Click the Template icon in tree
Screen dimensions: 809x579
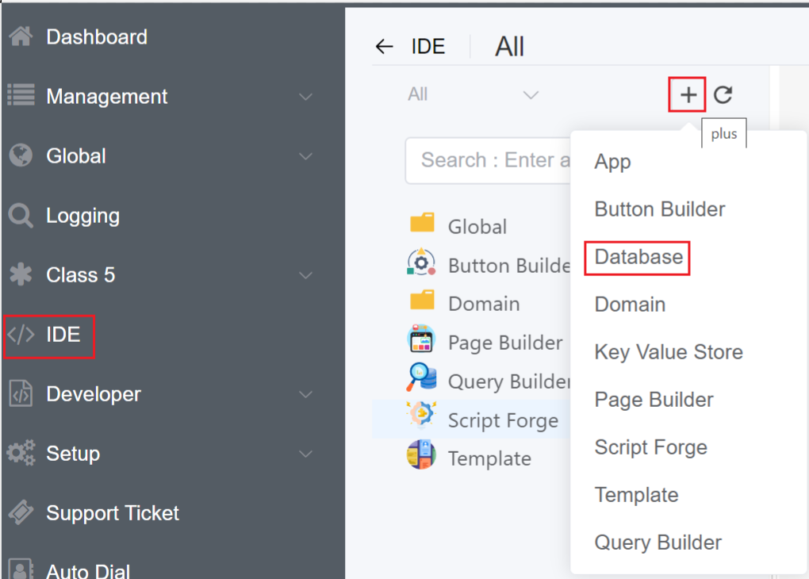(x=421, y=458)
